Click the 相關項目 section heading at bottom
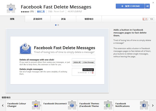 (6, 98)
